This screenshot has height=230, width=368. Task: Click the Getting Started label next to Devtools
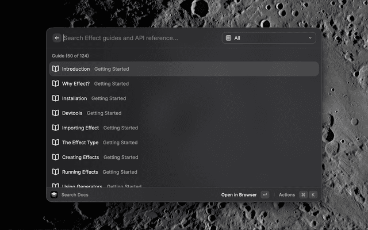click(x=104, y=113)
